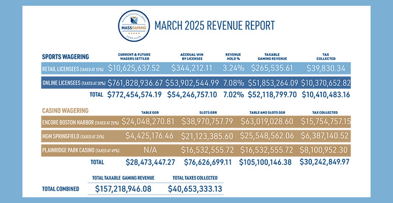393x203 pixels.
Task: Select retail taxable revenue $265,535.61
Action: [272, 68]
